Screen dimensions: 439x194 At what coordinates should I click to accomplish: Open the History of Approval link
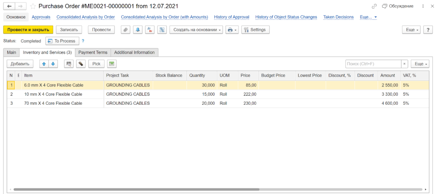[232, 17]
